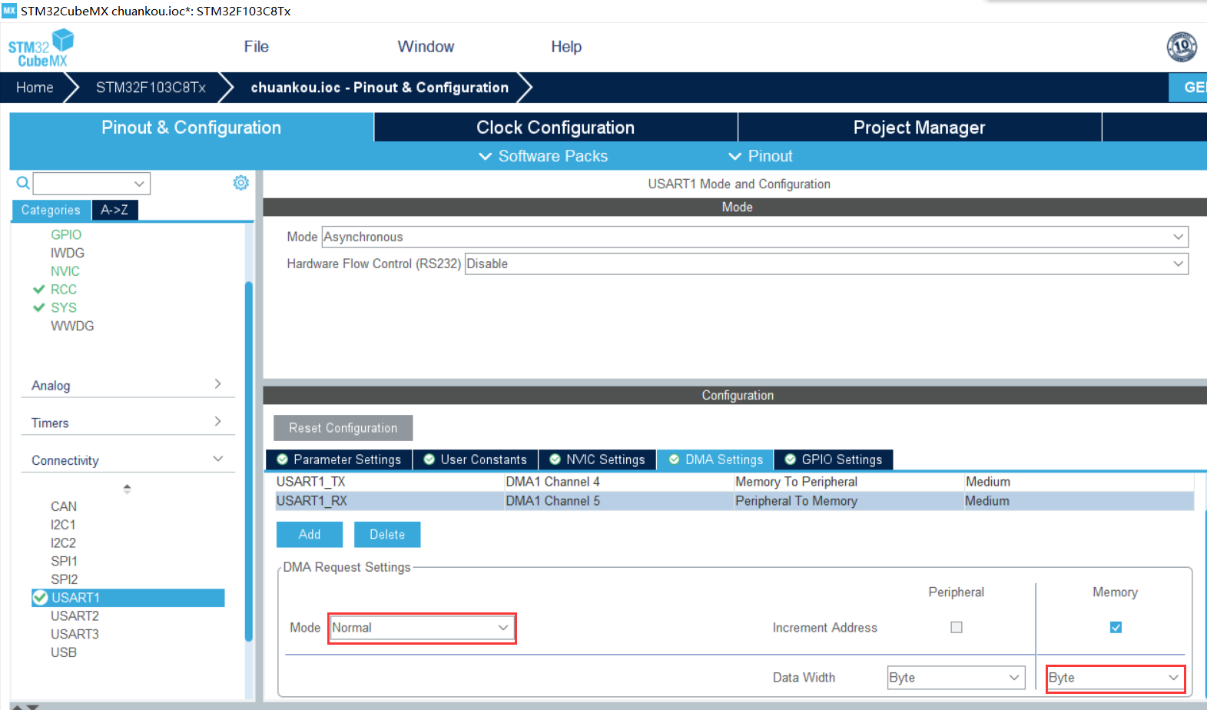Switch to Project Manager tab
The width and height of the screenshot is (1207, 710).
tap(919, 128)
